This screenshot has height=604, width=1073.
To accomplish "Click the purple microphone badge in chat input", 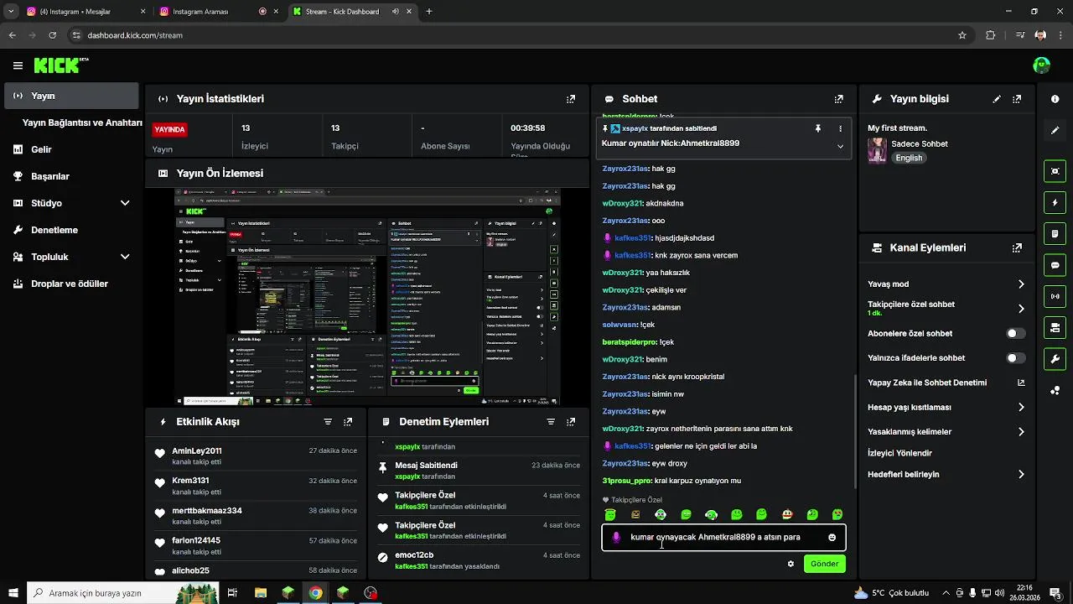I will pos(616,538).
